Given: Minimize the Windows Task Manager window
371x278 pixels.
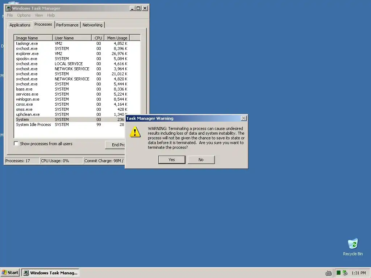Looking at the screenshot, I should (133, 8).
